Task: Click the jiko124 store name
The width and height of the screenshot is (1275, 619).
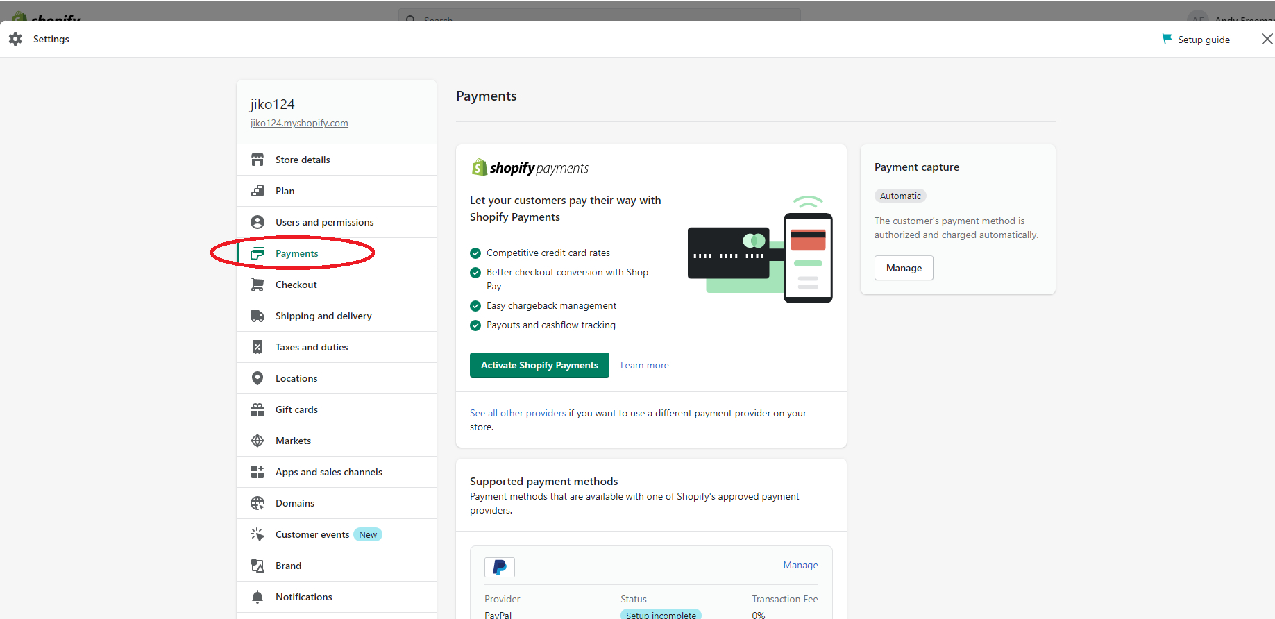Action: 272,104
